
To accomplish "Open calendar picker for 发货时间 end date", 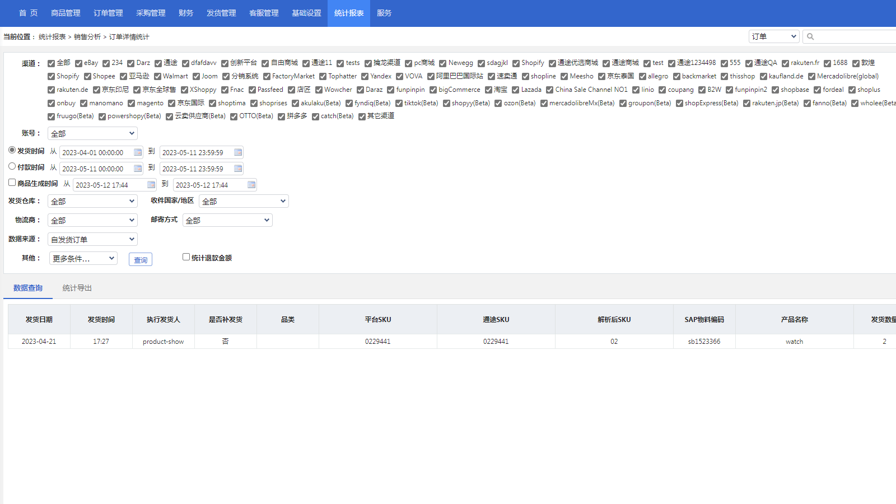I will 238,152.
